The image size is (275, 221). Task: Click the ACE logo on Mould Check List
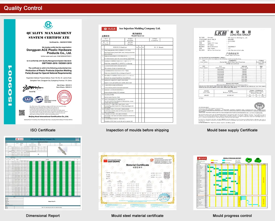(x=108, y=28)
